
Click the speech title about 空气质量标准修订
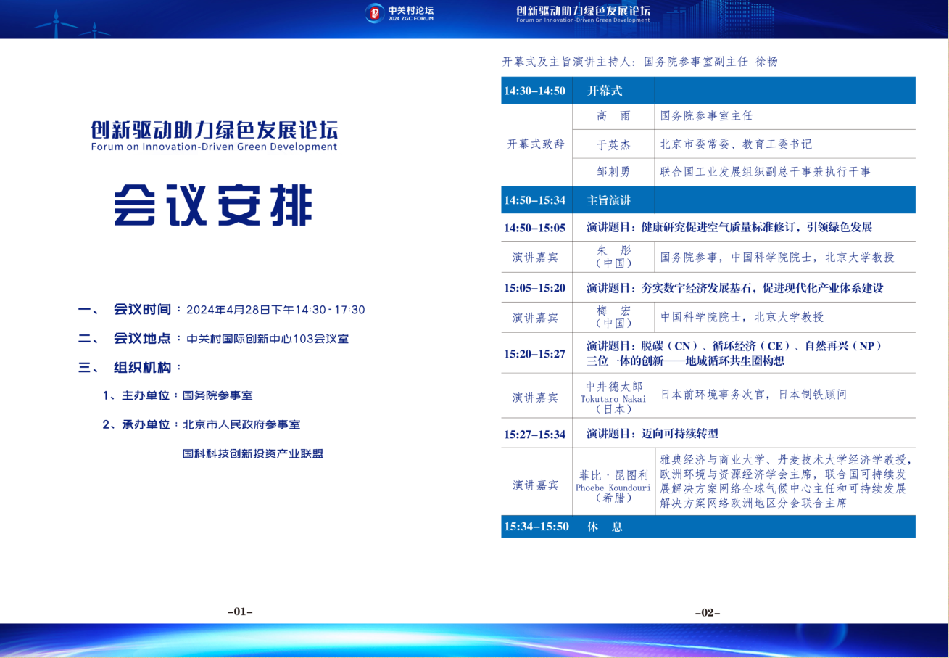click(729, 227)
